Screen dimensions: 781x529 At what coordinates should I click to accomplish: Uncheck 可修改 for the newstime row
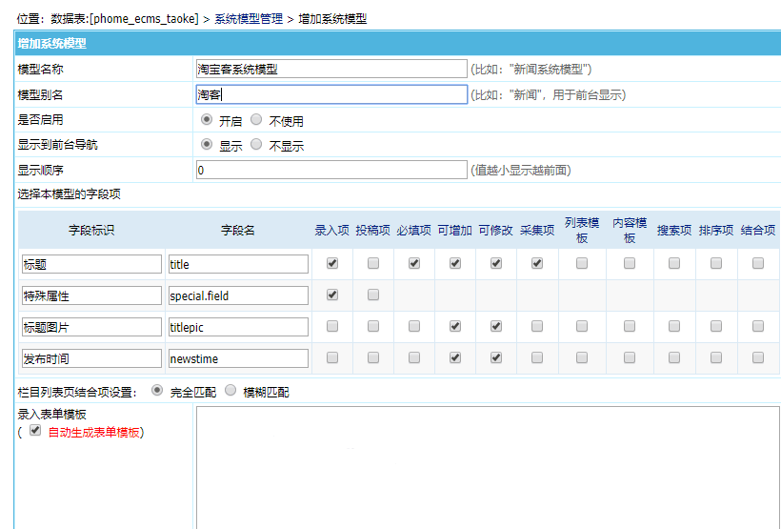496,357
